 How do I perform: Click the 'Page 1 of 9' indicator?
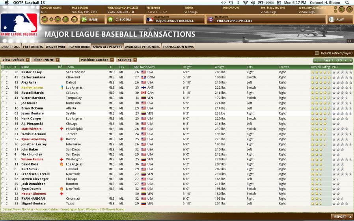tap(333, 60)
